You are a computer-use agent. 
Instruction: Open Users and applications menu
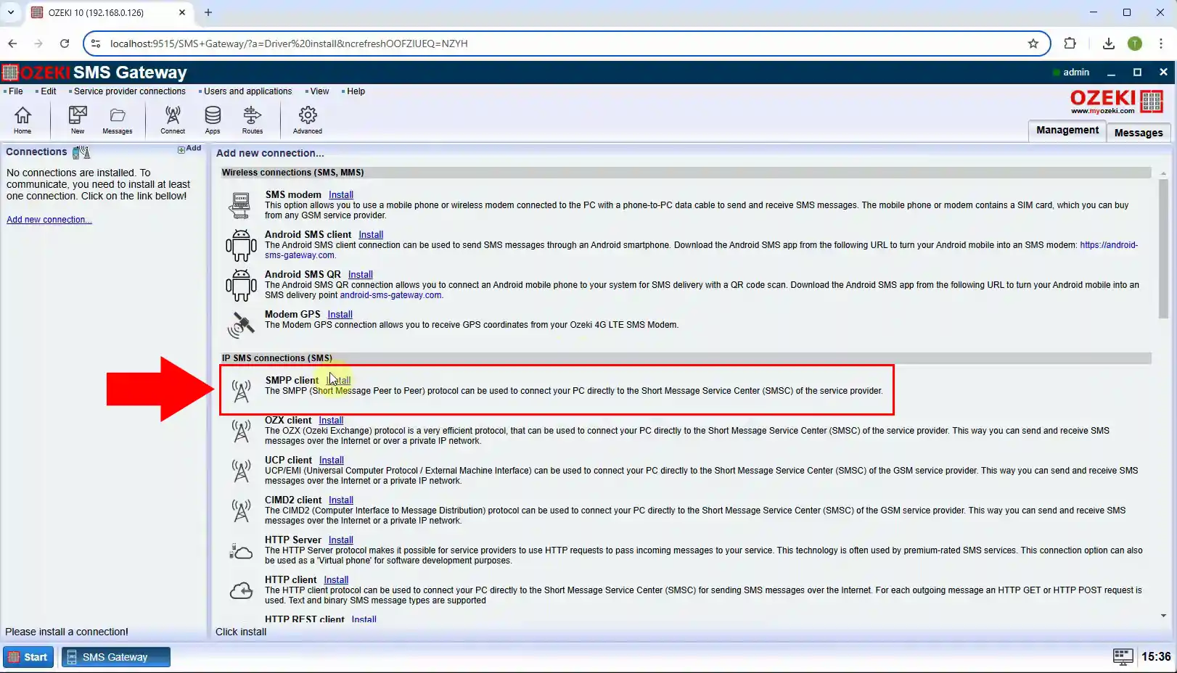247,91
